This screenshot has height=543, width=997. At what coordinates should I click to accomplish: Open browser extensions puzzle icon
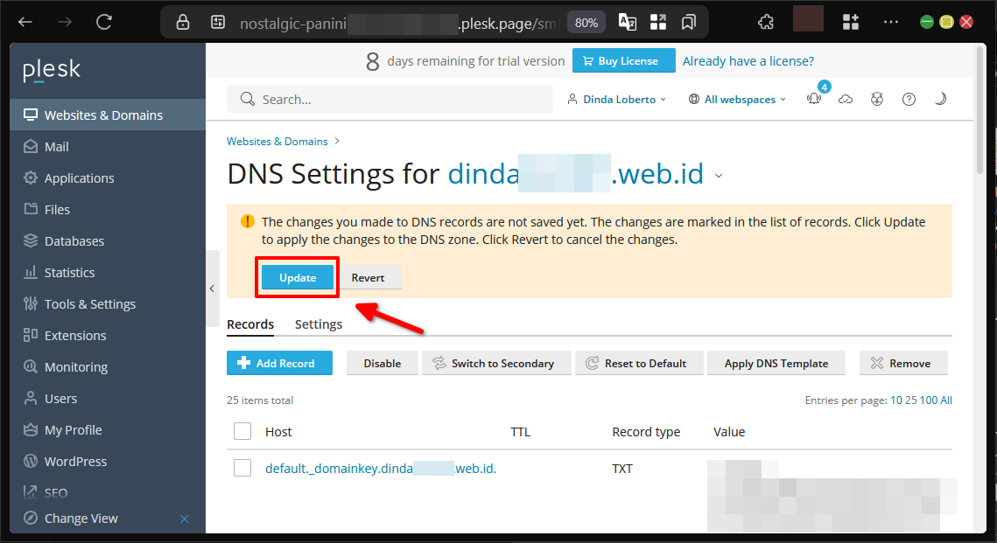(765, 22)
